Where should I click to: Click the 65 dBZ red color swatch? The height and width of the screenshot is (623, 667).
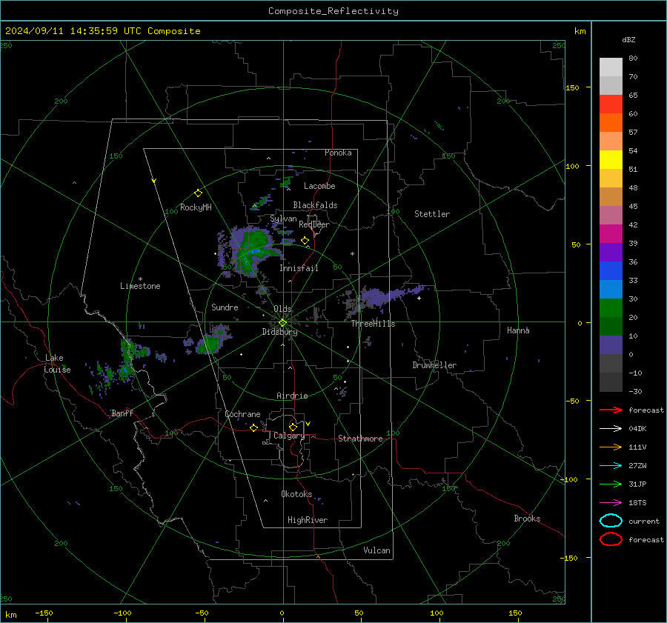pos(611,104)
